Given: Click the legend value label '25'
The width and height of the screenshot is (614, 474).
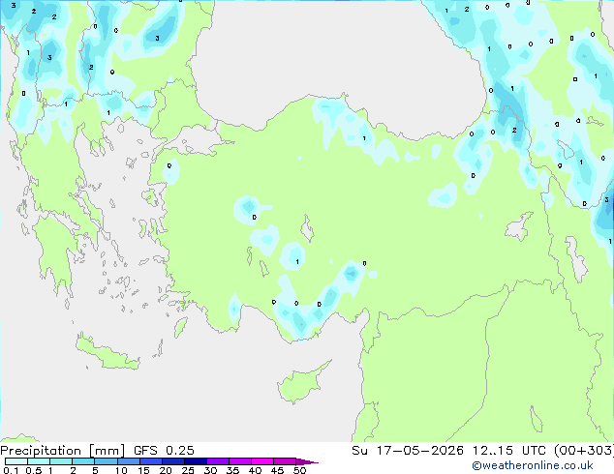Looking at the screenshot, I should click(188, 470).
